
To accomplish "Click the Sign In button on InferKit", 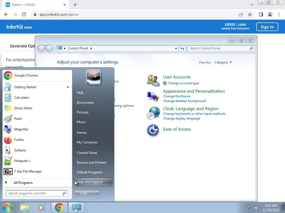I will click(267, 27).
